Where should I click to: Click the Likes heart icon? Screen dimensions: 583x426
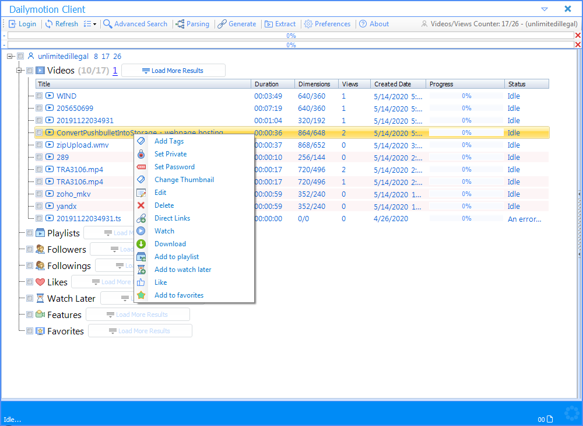tap(40, 282)
